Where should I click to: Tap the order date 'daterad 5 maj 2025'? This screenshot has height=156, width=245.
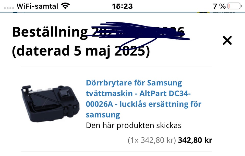click(81, 51)
